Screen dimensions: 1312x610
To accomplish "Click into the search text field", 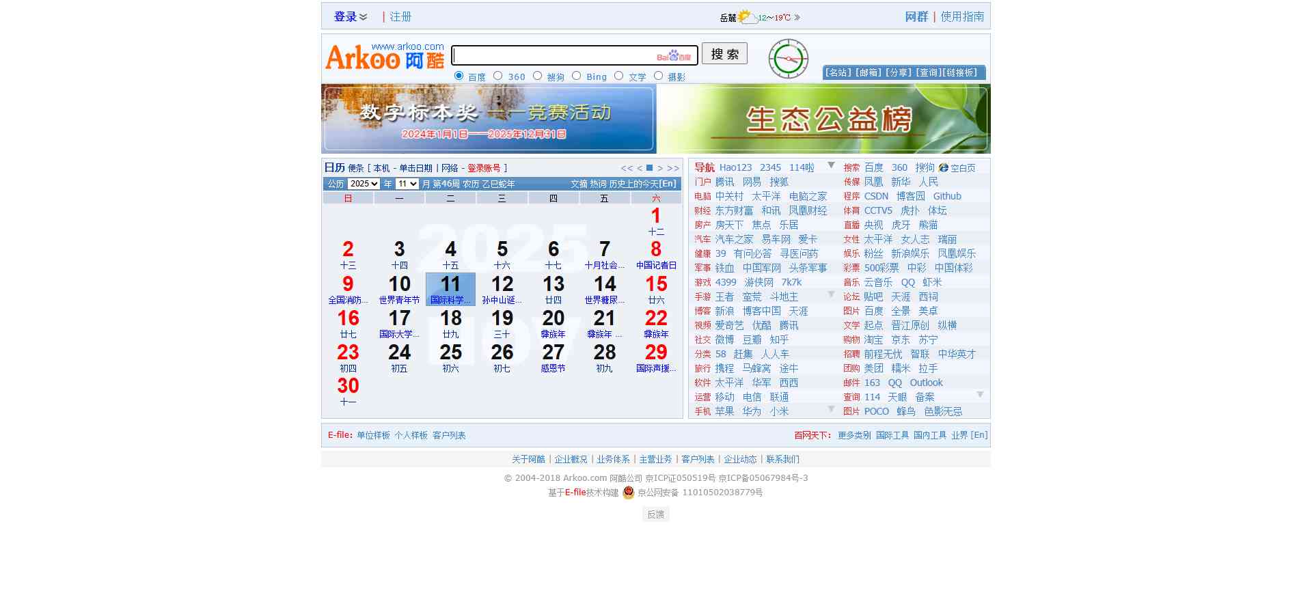I will click(x=553, y=55).
